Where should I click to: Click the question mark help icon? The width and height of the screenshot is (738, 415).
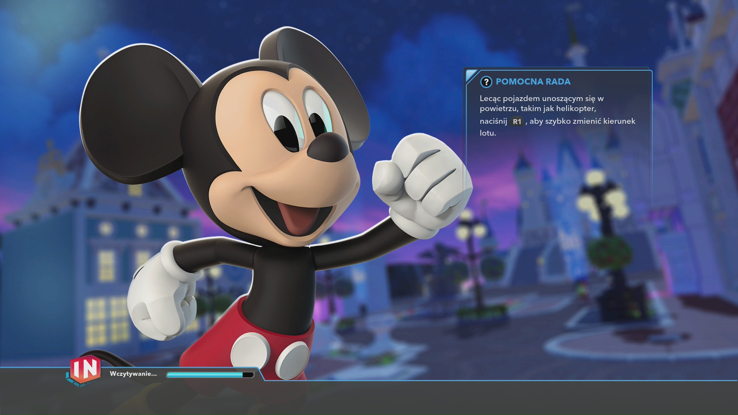click(486, 82)
